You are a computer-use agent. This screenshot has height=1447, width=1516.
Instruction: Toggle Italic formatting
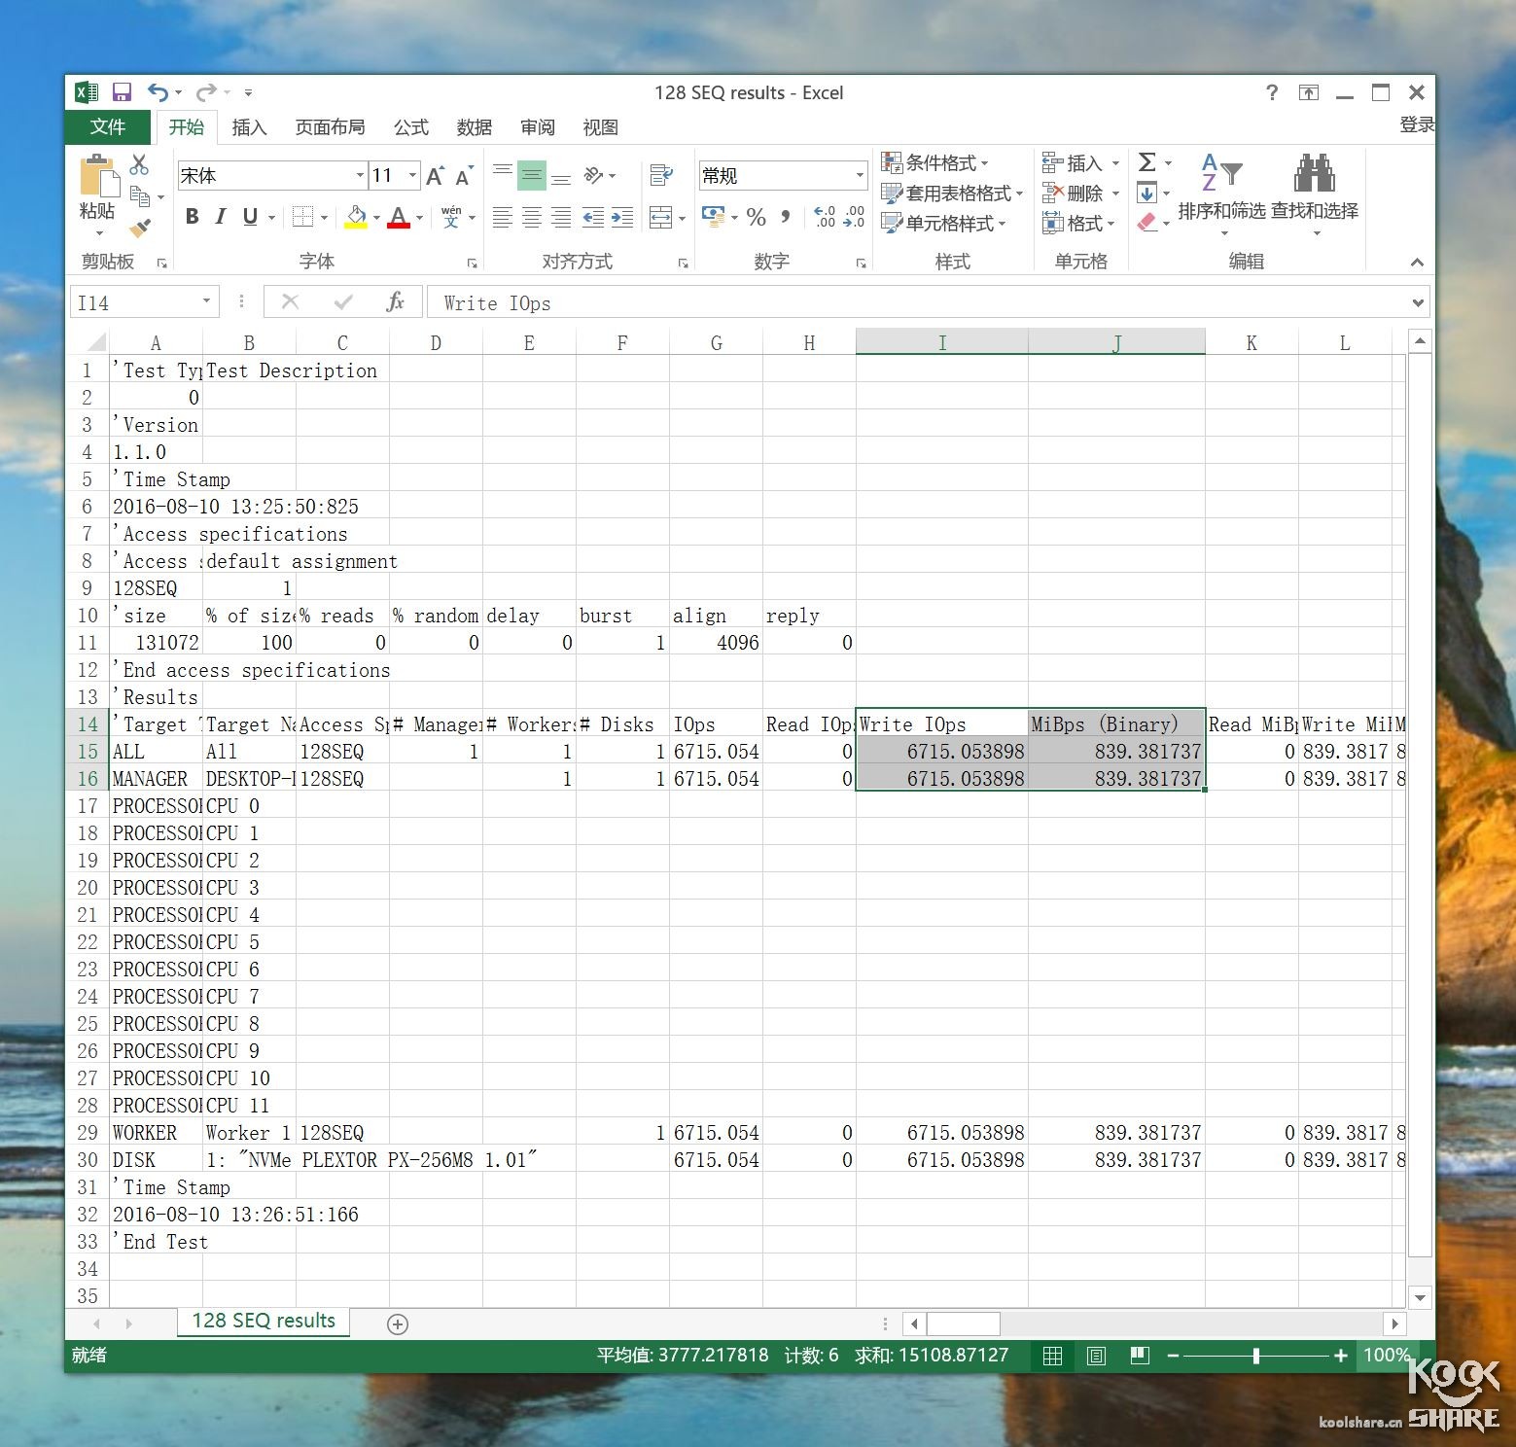(x=221, y=217)
